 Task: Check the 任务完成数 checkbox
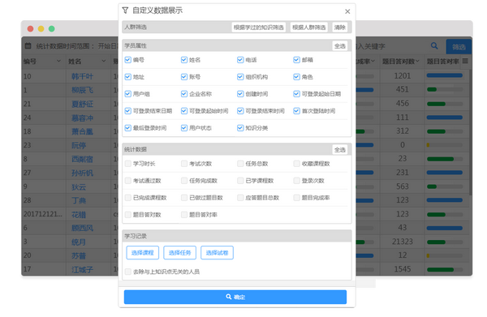point(184,181)
